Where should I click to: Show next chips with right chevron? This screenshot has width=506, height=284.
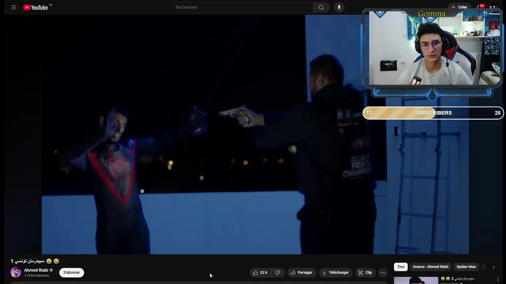[493, 267]
